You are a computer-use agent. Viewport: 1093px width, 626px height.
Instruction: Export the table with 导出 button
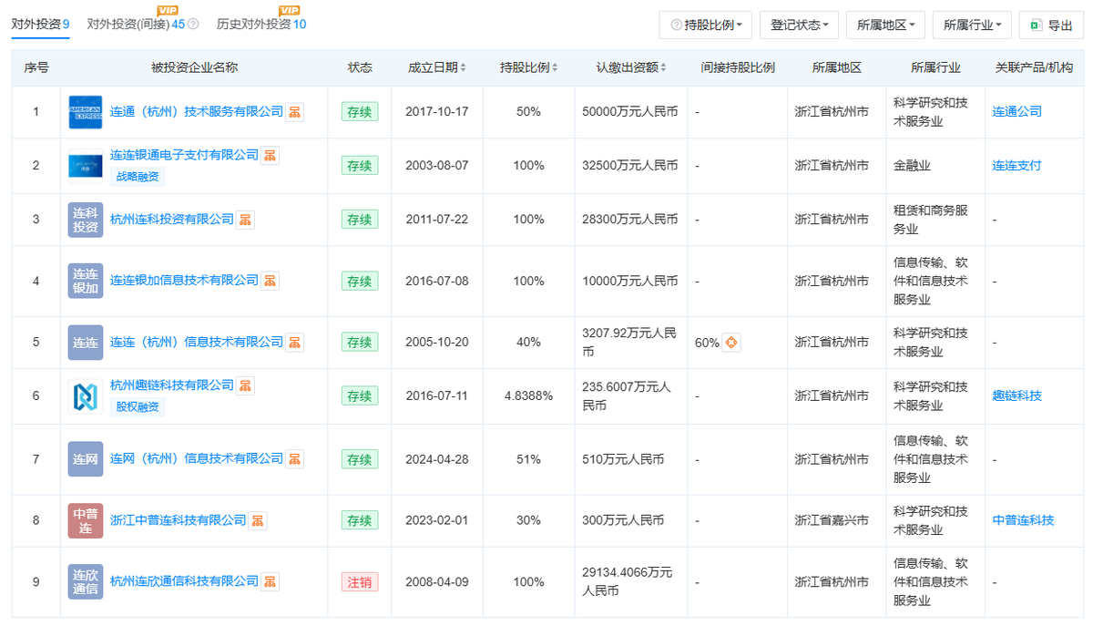[1051, 26]
